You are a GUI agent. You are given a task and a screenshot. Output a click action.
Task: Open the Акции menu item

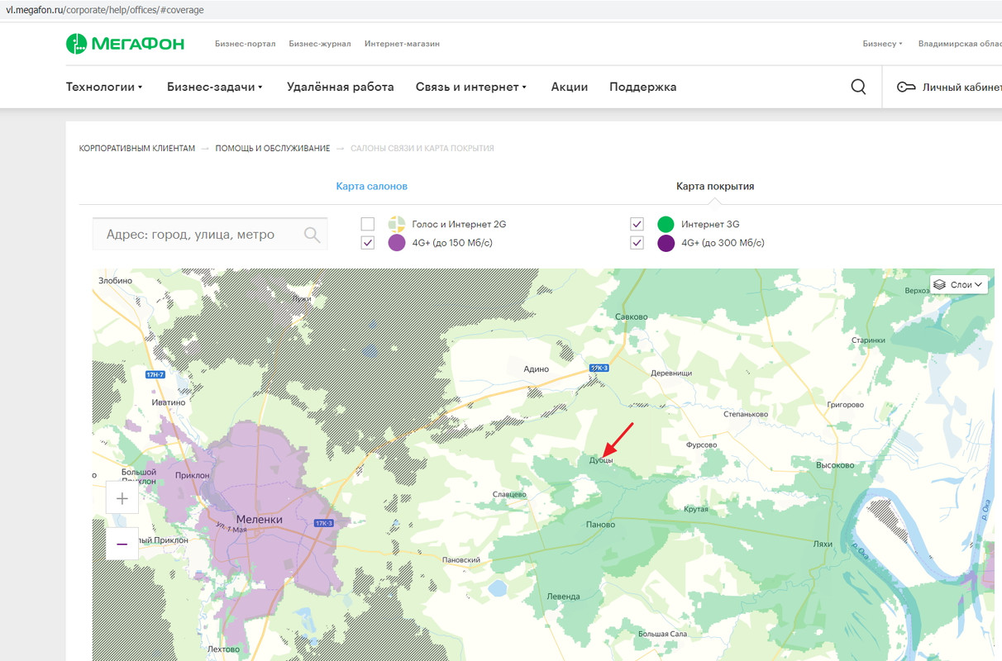tap(570, 87)
